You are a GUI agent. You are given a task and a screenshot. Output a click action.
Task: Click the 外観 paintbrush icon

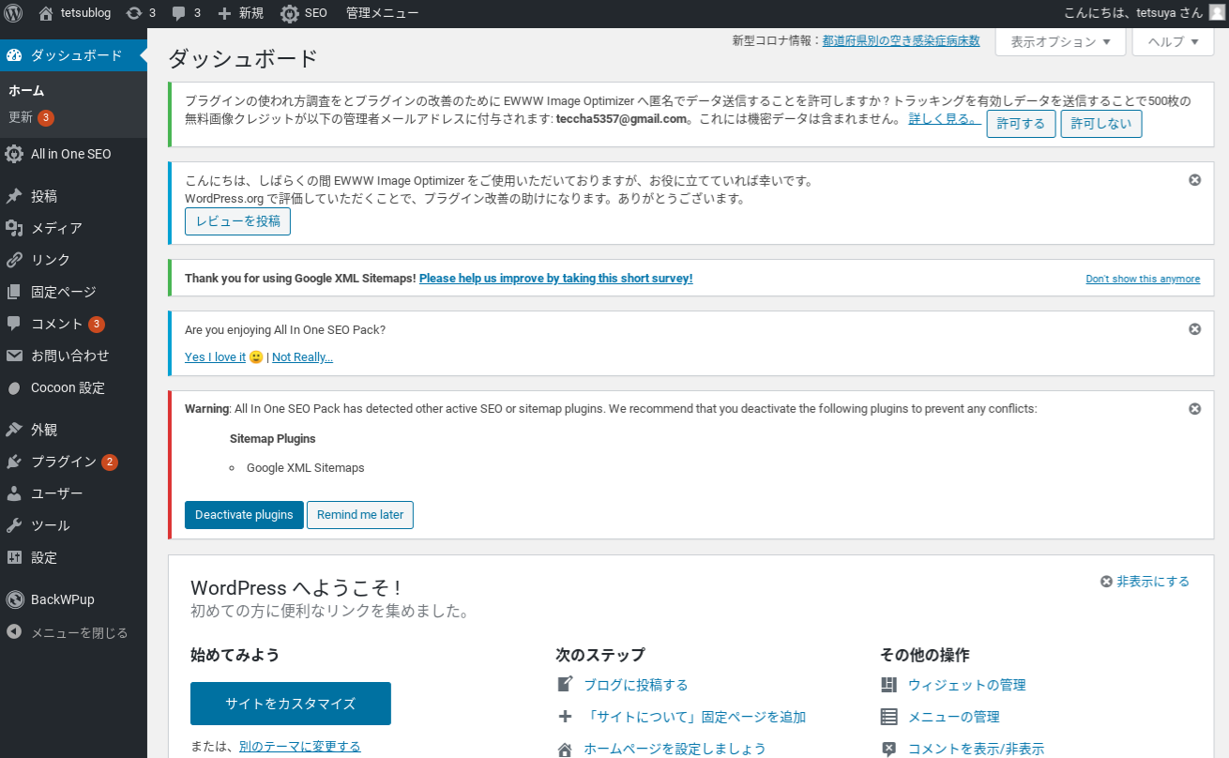tap(14, 430)
